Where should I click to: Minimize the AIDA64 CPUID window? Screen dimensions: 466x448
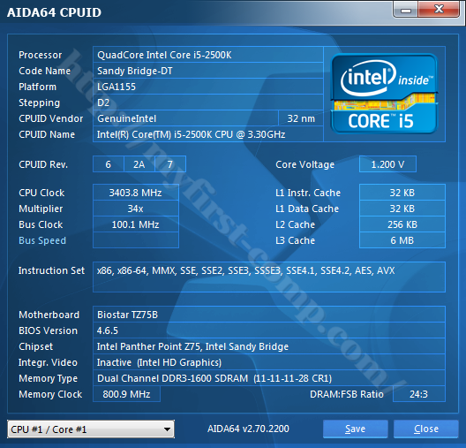coord(405,10)
